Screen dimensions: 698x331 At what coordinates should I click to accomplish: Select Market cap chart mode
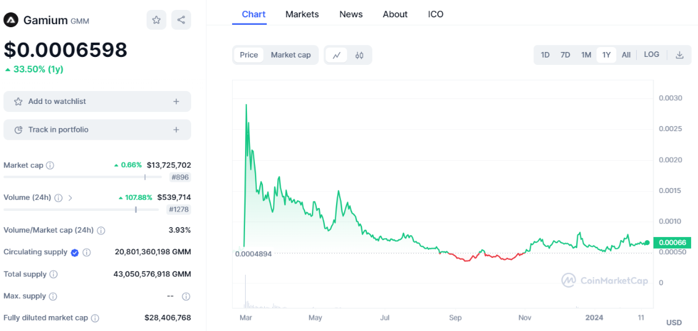click(x=291, y=55)
